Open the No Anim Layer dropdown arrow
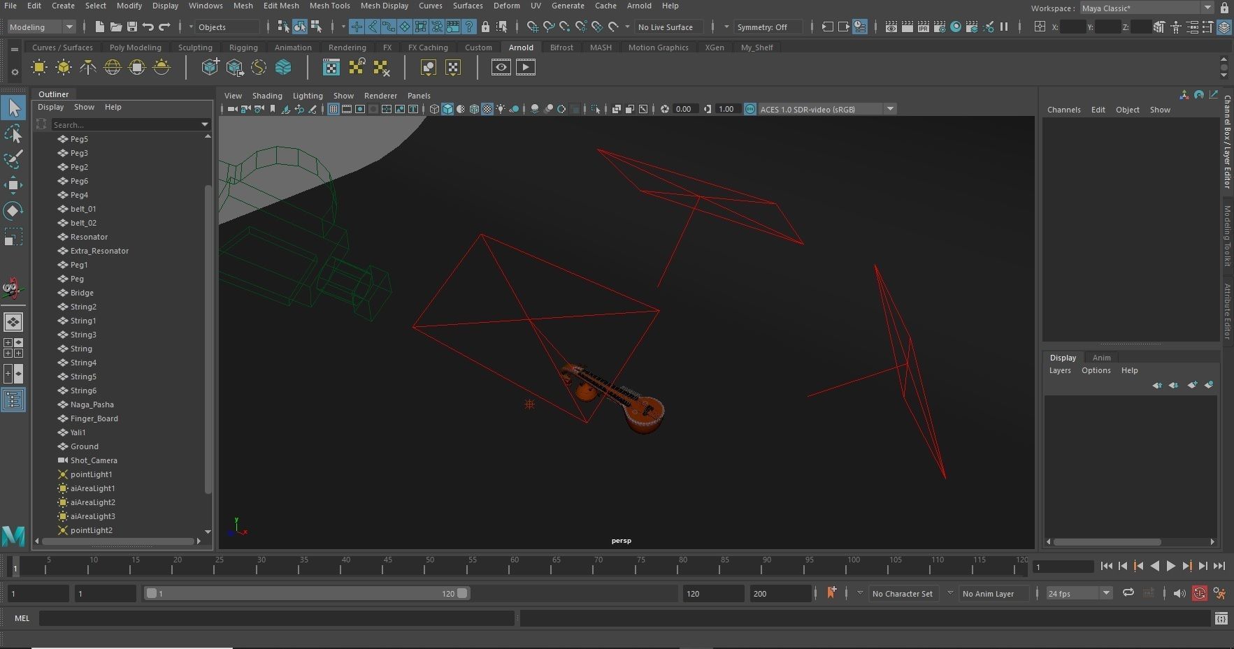This screenshot has height=649, width=1234. coord(950,593)
